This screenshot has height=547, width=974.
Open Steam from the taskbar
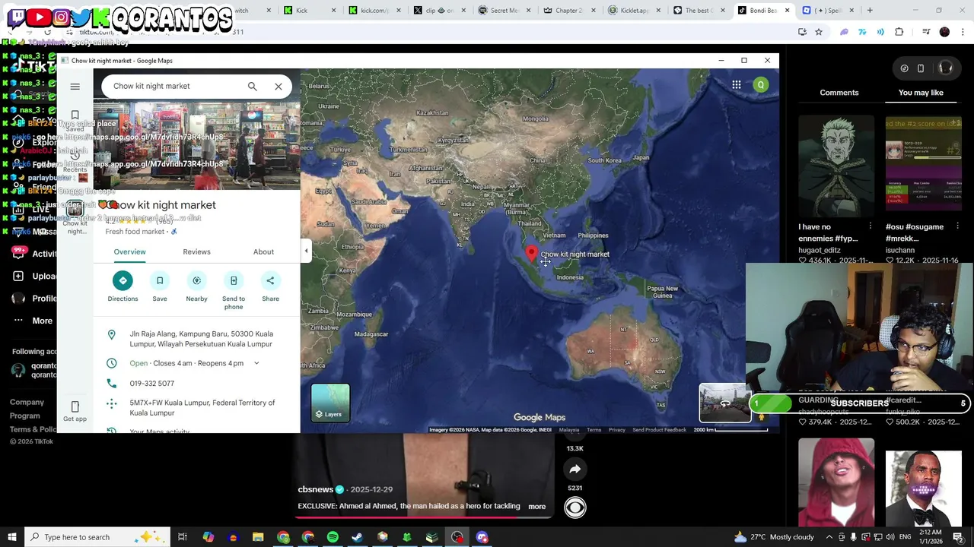tap(358, 537)
